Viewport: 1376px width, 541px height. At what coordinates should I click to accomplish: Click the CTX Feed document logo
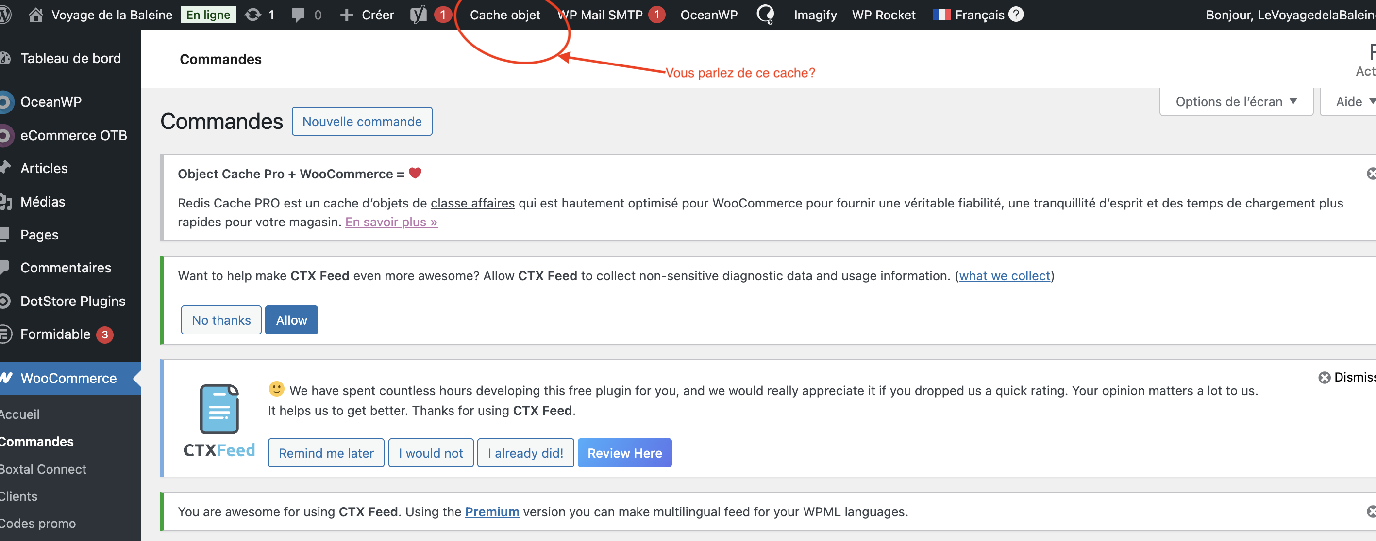219,409
